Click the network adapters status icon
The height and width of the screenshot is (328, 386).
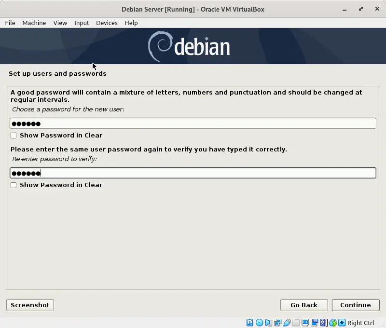point(278,323)
